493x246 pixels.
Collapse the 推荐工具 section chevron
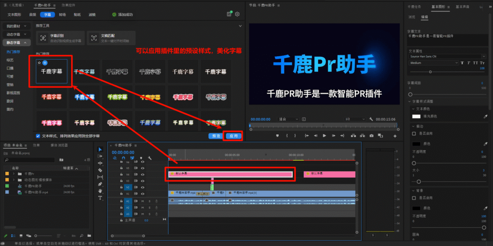coord(240,26)
